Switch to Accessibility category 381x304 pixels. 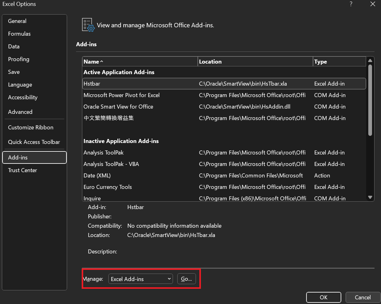pos(34,97)
